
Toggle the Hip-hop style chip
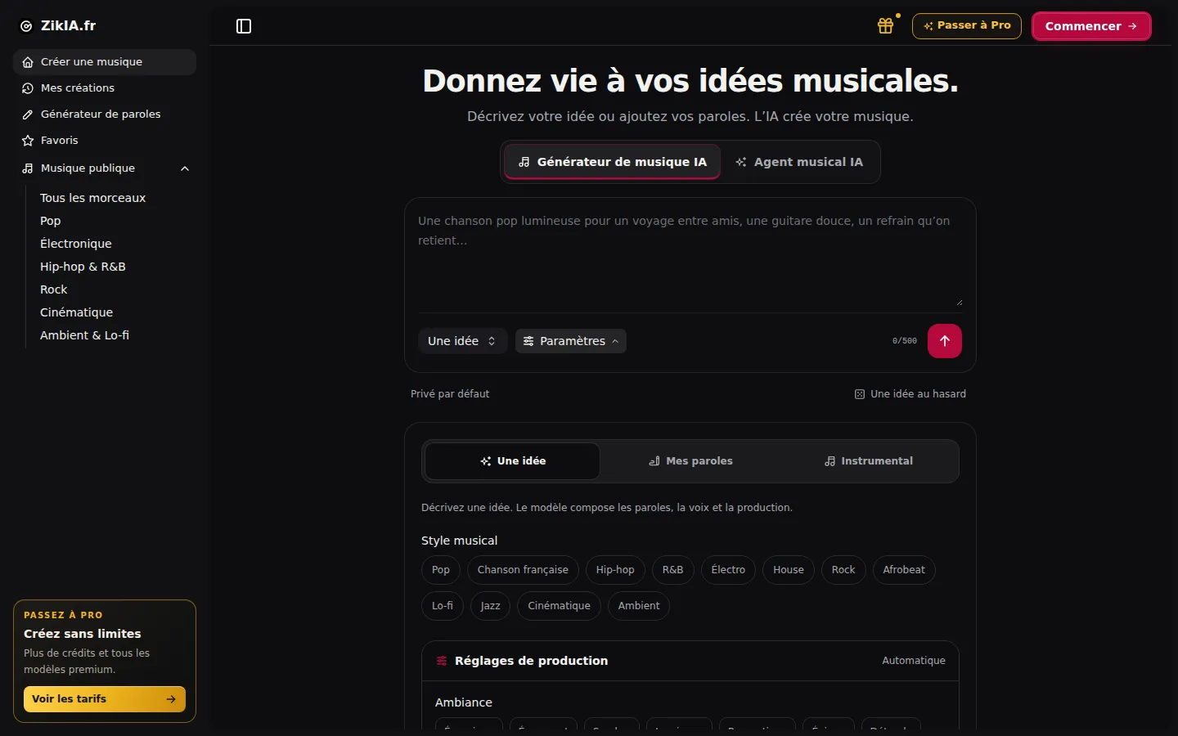615,570
